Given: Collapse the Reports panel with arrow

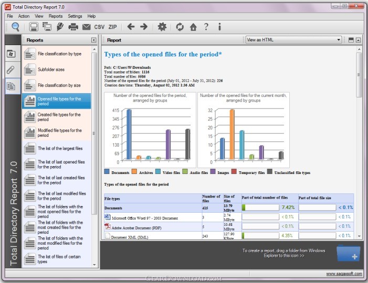Looking at the screenshot, I should pos(93,40).
